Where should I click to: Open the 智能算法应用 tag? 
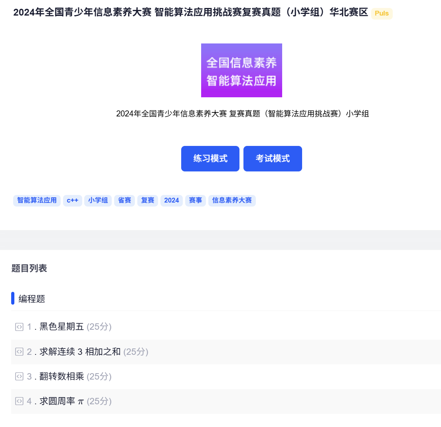coord(37,200)
